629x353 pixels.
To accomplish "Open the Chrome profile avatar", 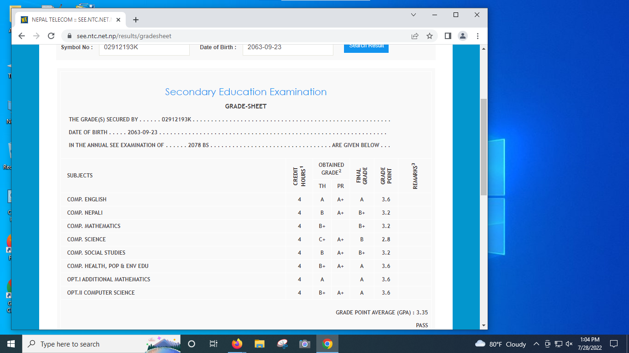I will (x=463, y=36).
